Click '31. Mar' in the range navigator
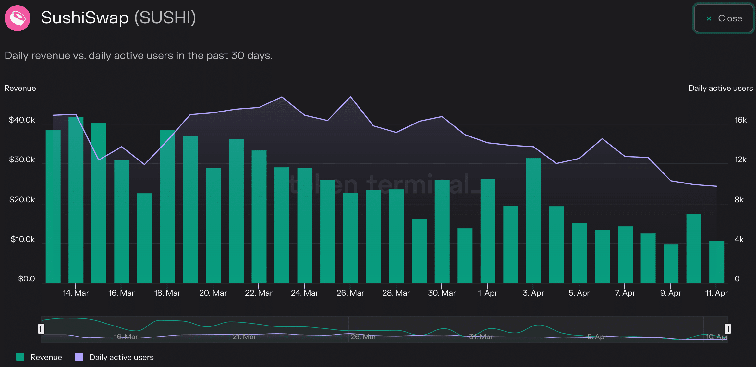756x367 pixels. coord(481,337)
